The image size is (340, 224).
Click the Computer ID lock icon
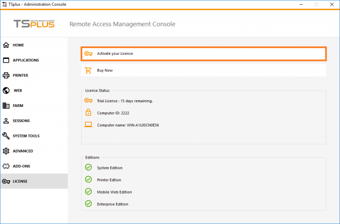click(x=89, y=113)
